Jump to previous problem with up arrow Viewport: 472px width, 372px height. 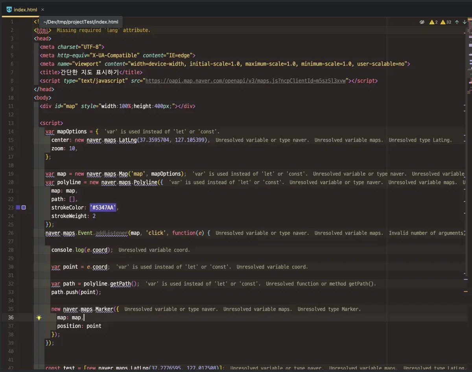[x=457, y=22]
